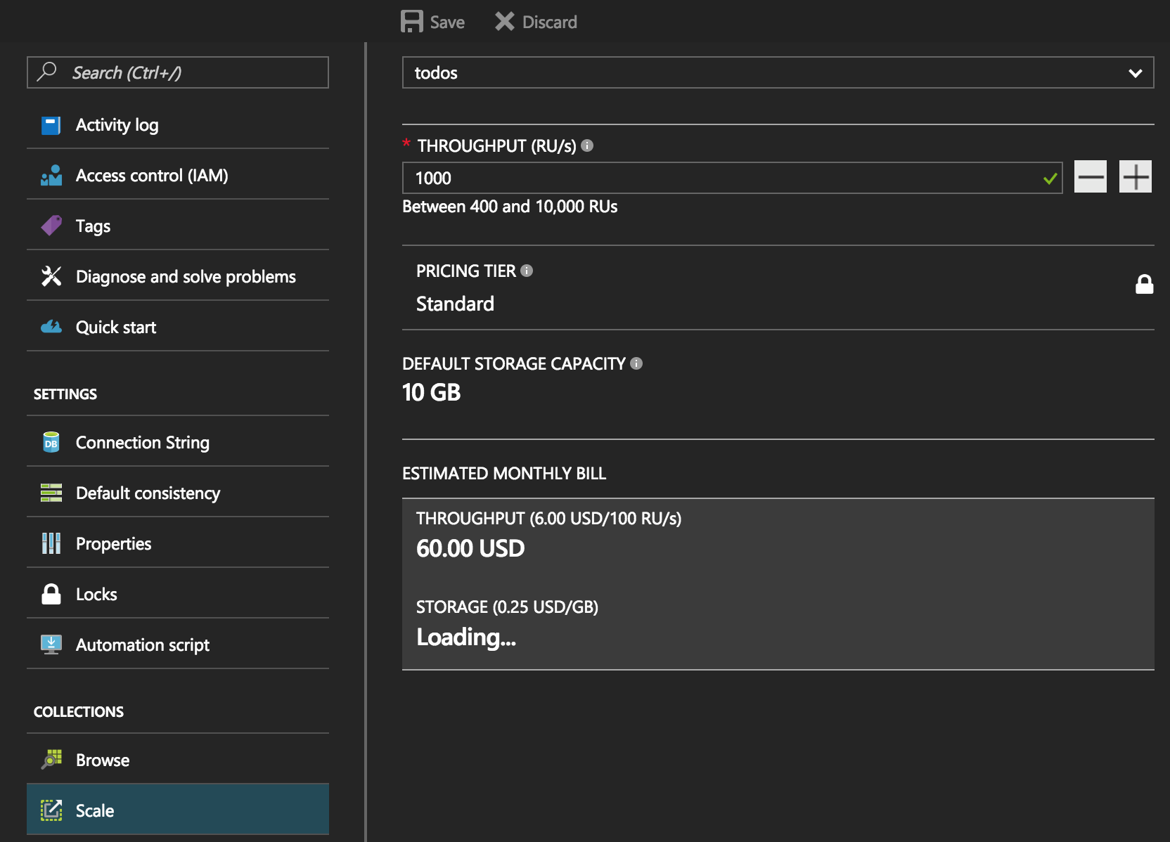
Task: Open the Connection String settings
Action: pos(142,443)
